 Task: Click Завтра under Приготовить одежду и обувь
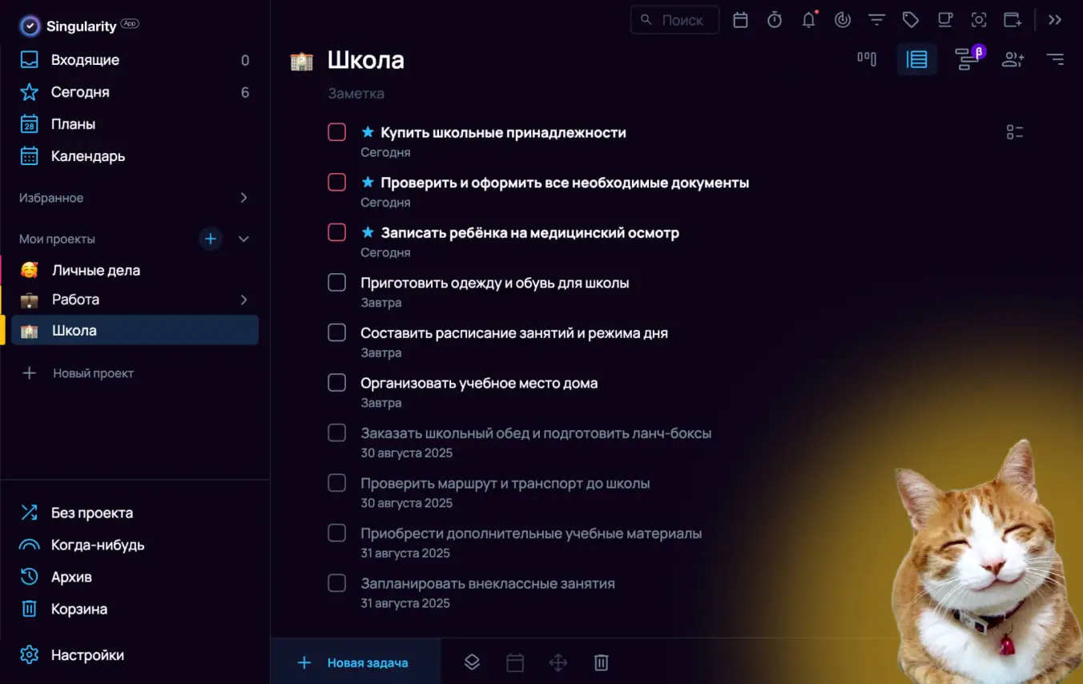click(381, 303)
